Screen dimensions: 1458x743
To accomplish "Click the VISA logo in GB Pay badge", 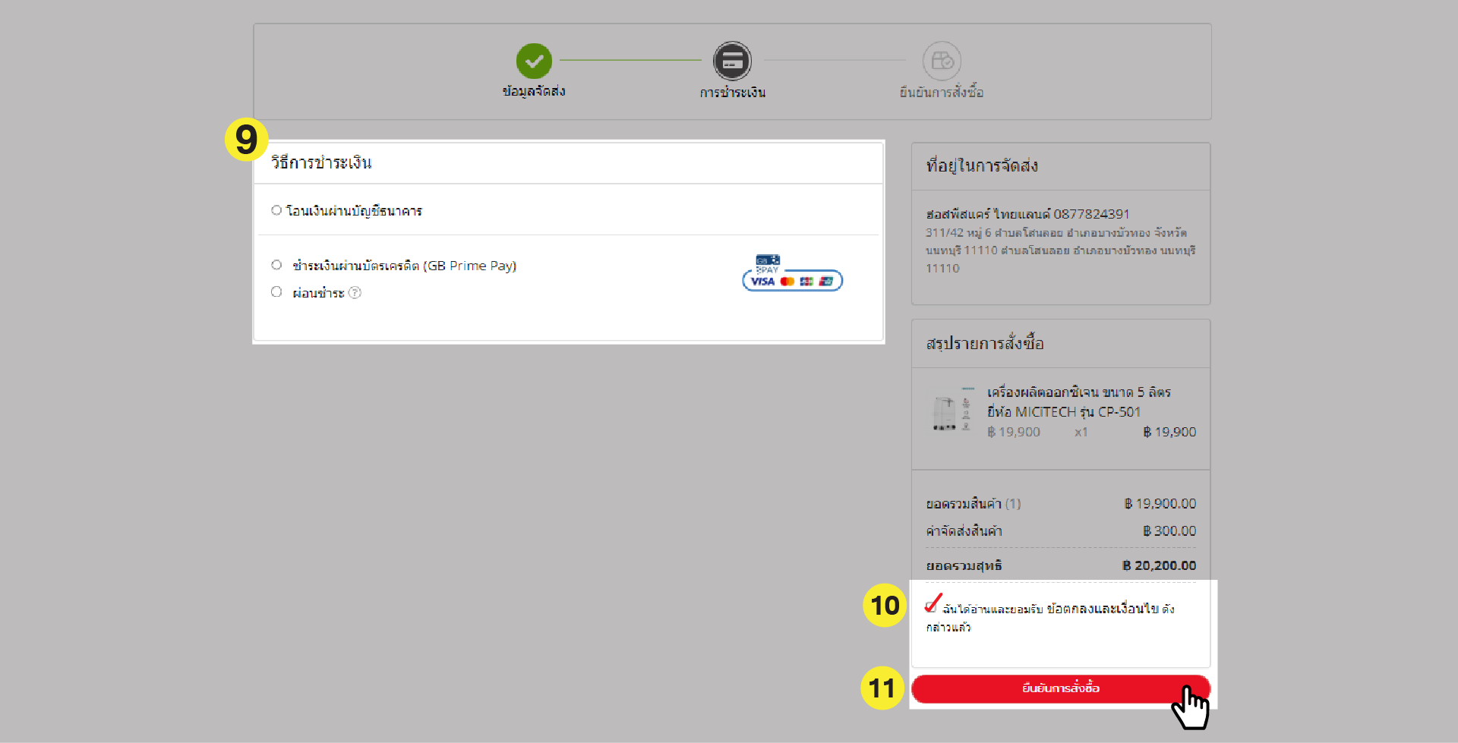I will [762, 282].
